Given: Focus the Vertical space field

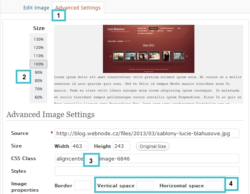Looking at the screenshot, I should [145, 185].
